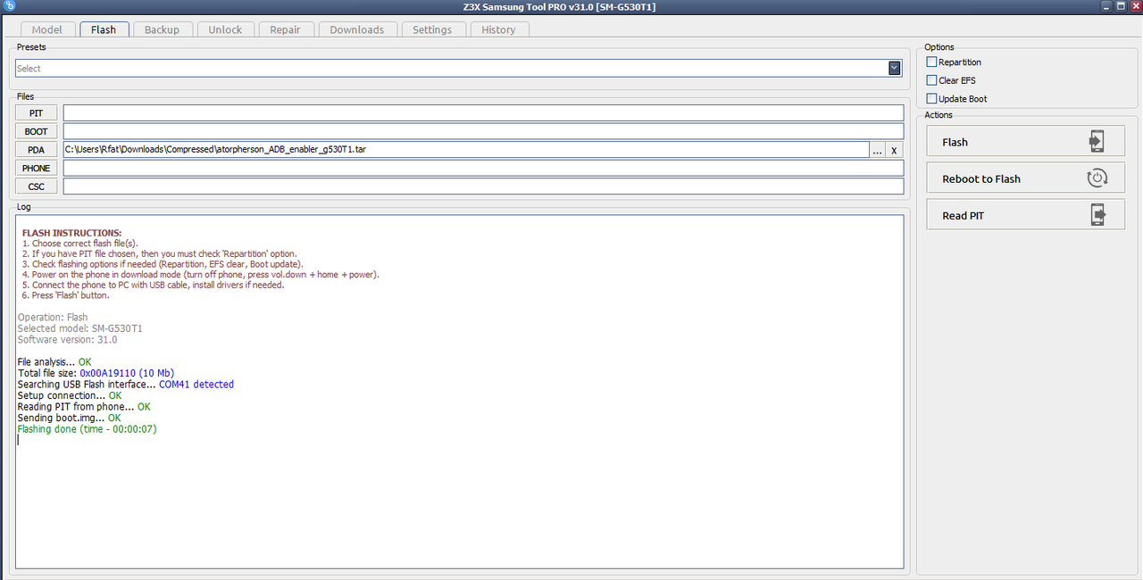The image size is (1143, 580).
Task: Click 'COM41 detected' in log
Action: point(196,385)
